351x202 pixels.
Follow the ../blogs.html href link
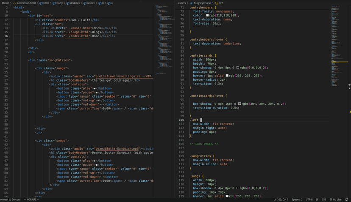click(77, 32)
